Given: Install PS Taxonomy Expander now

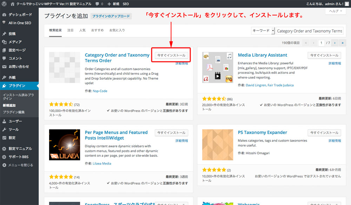Looking at the screenshot, I should [x=324, y=133].
